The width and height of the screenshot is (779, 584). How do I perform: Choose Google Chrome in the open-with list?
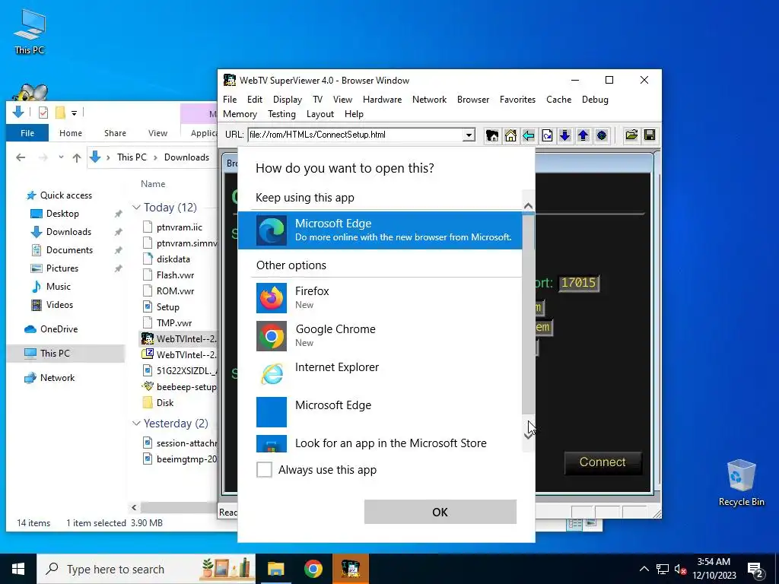[380, 335]
